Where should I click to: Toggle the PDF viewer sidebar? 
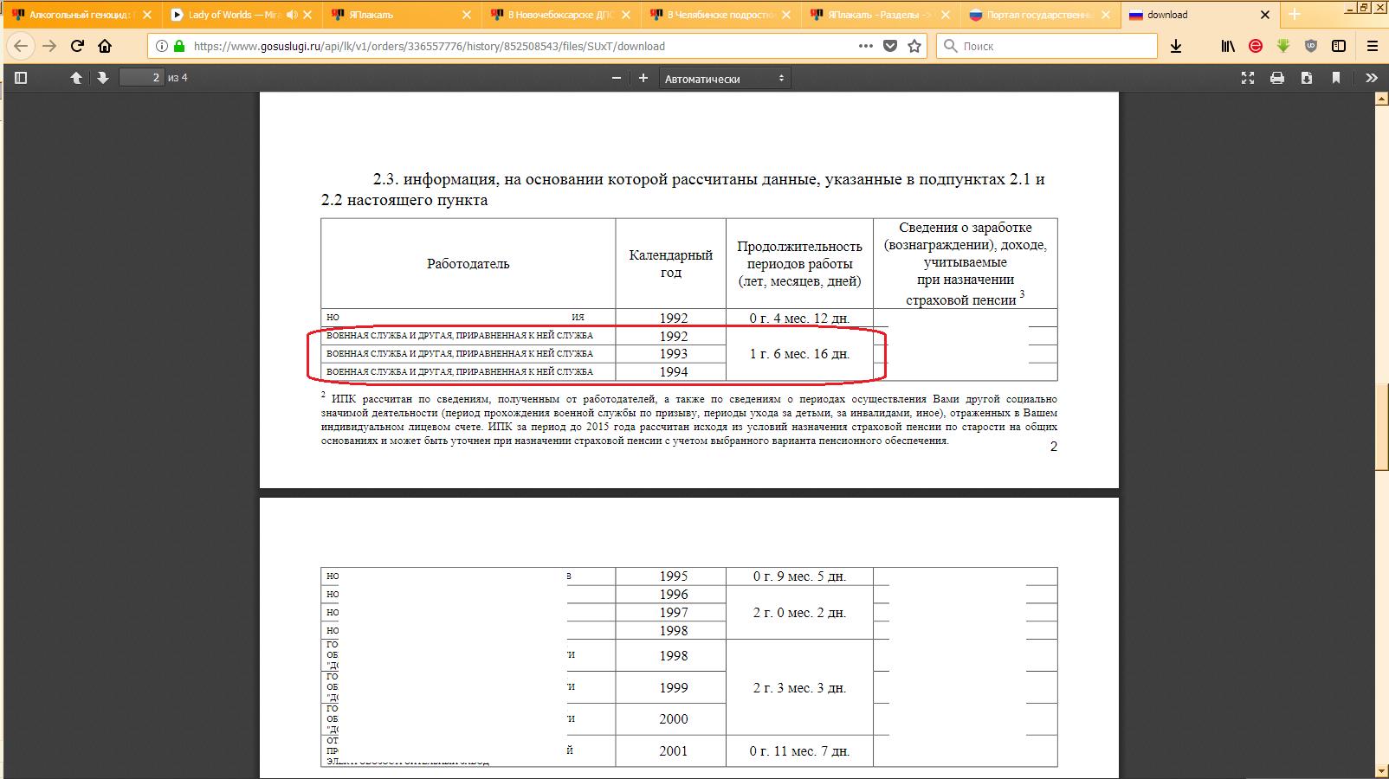click(22, 78)
